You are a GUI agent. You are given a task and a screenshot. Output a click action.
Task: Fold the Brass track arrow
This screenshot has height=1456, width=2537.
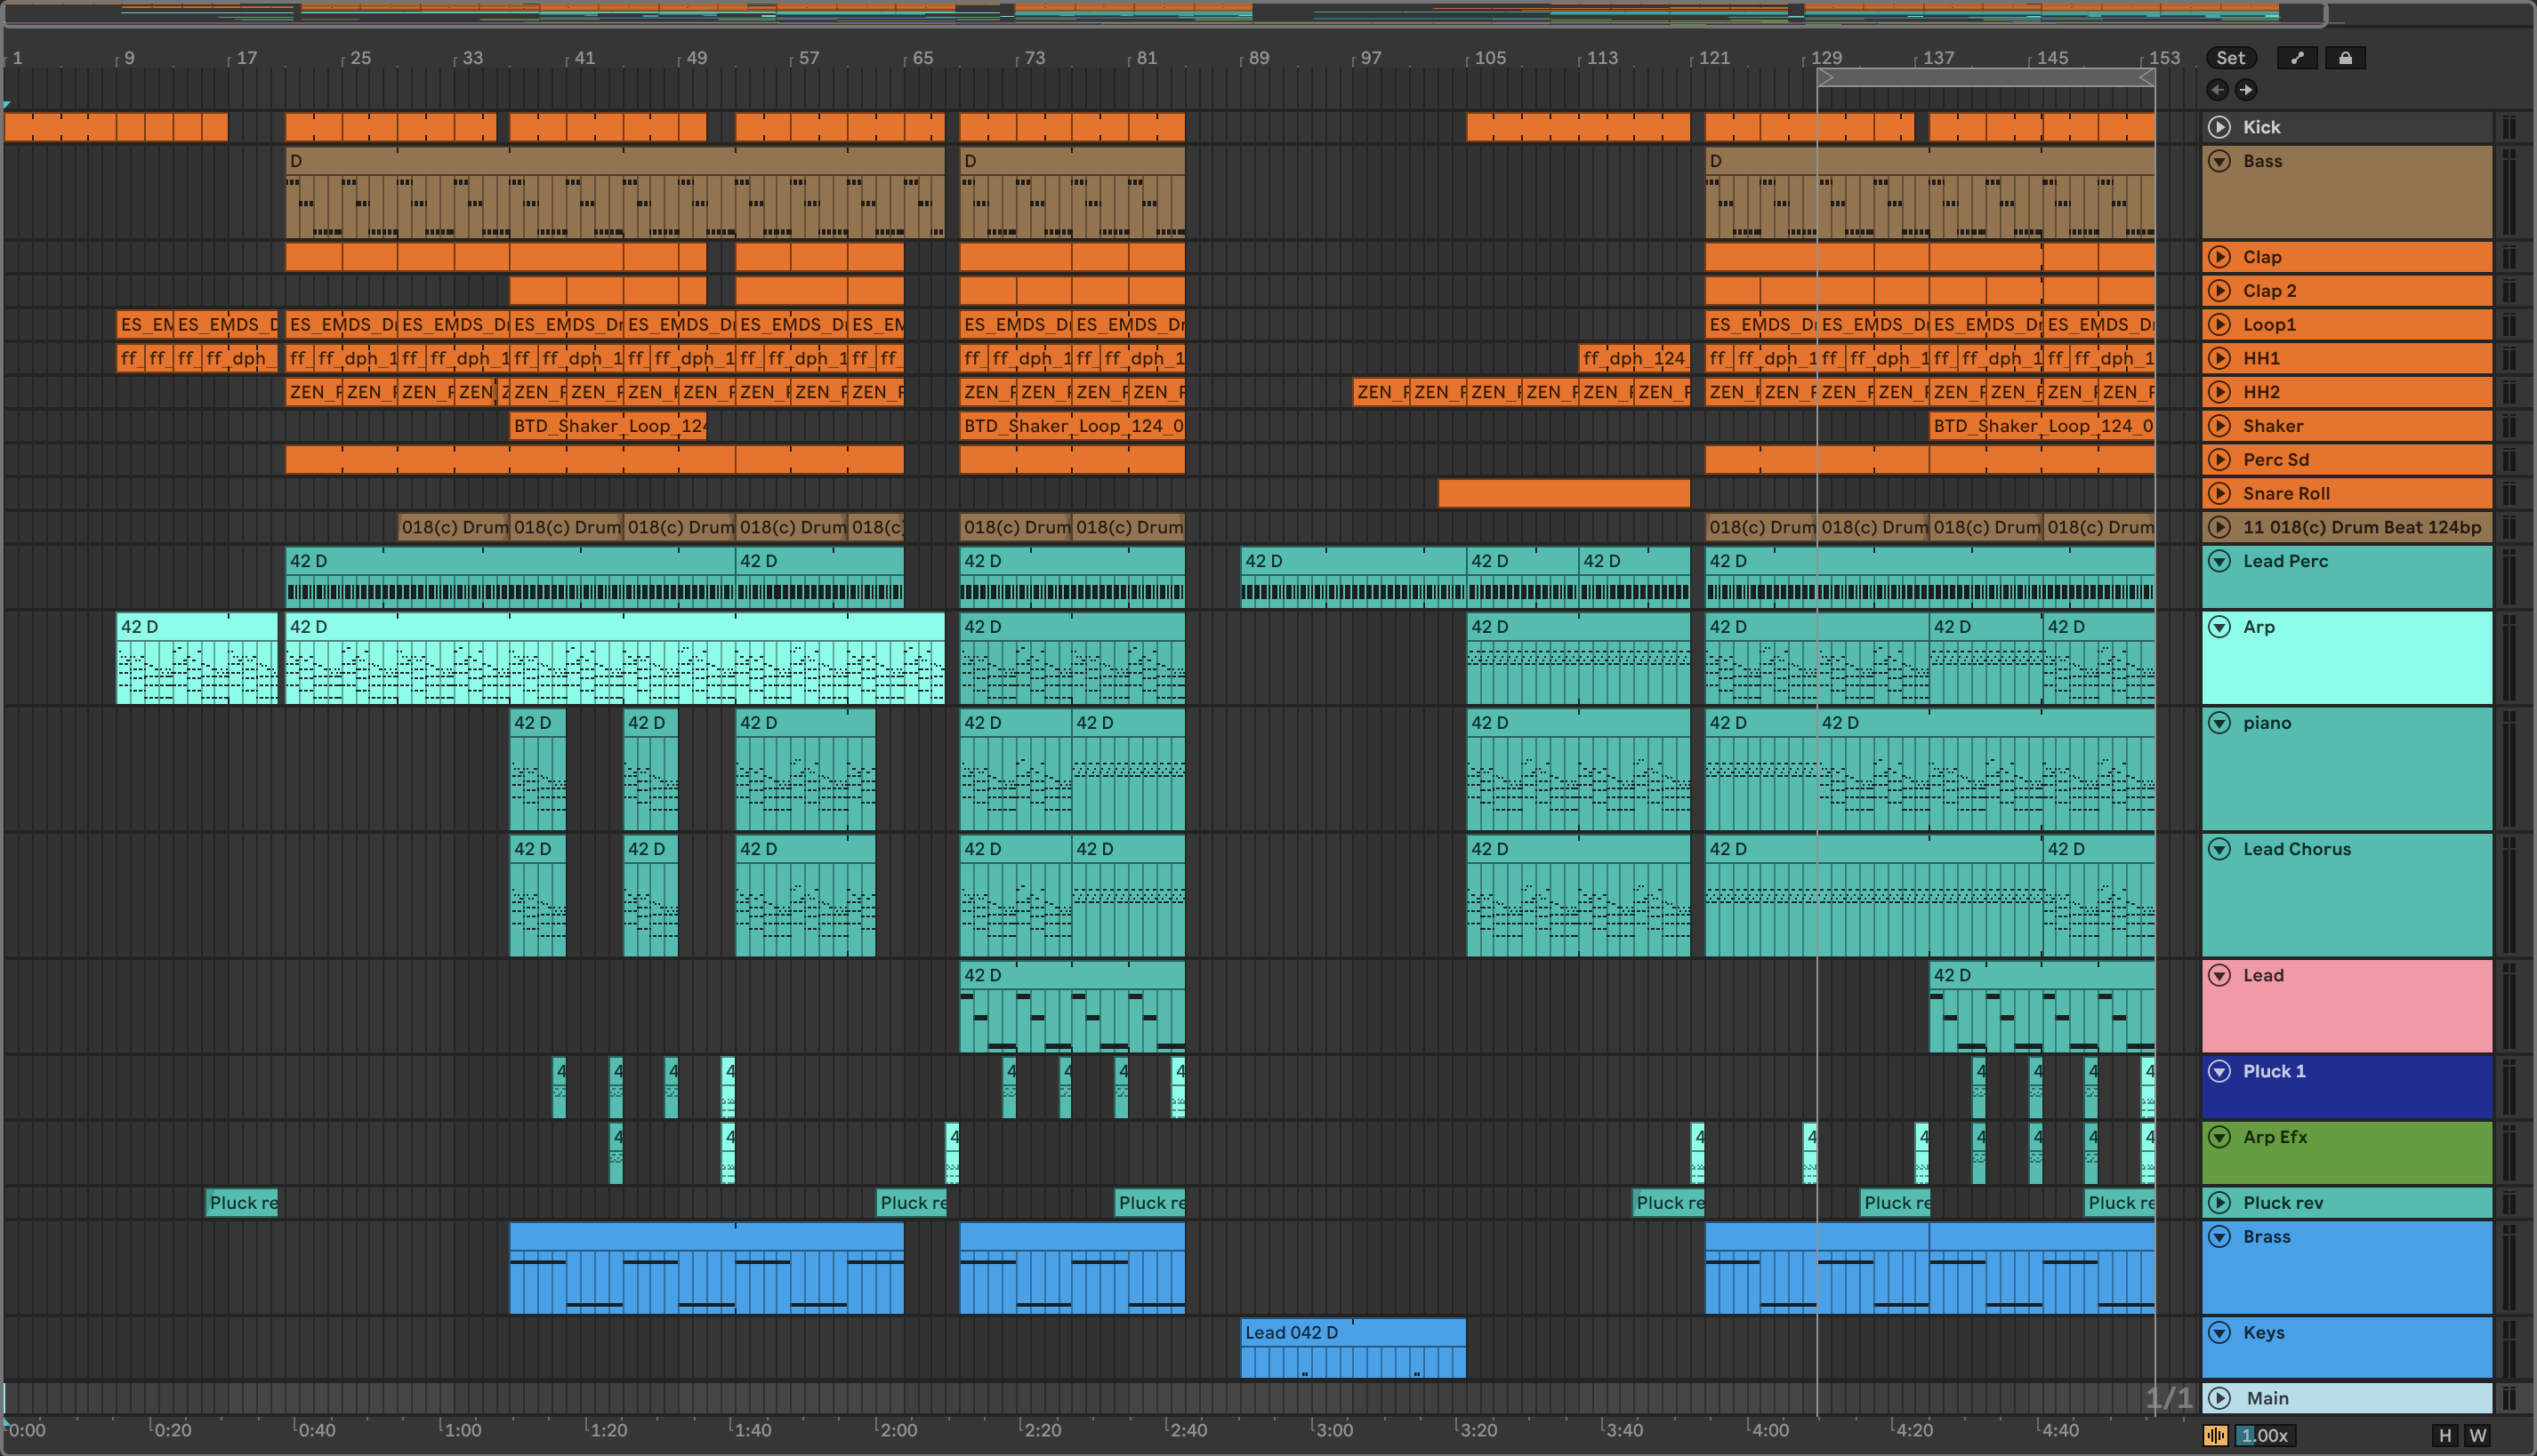tap(2219, 1237)
